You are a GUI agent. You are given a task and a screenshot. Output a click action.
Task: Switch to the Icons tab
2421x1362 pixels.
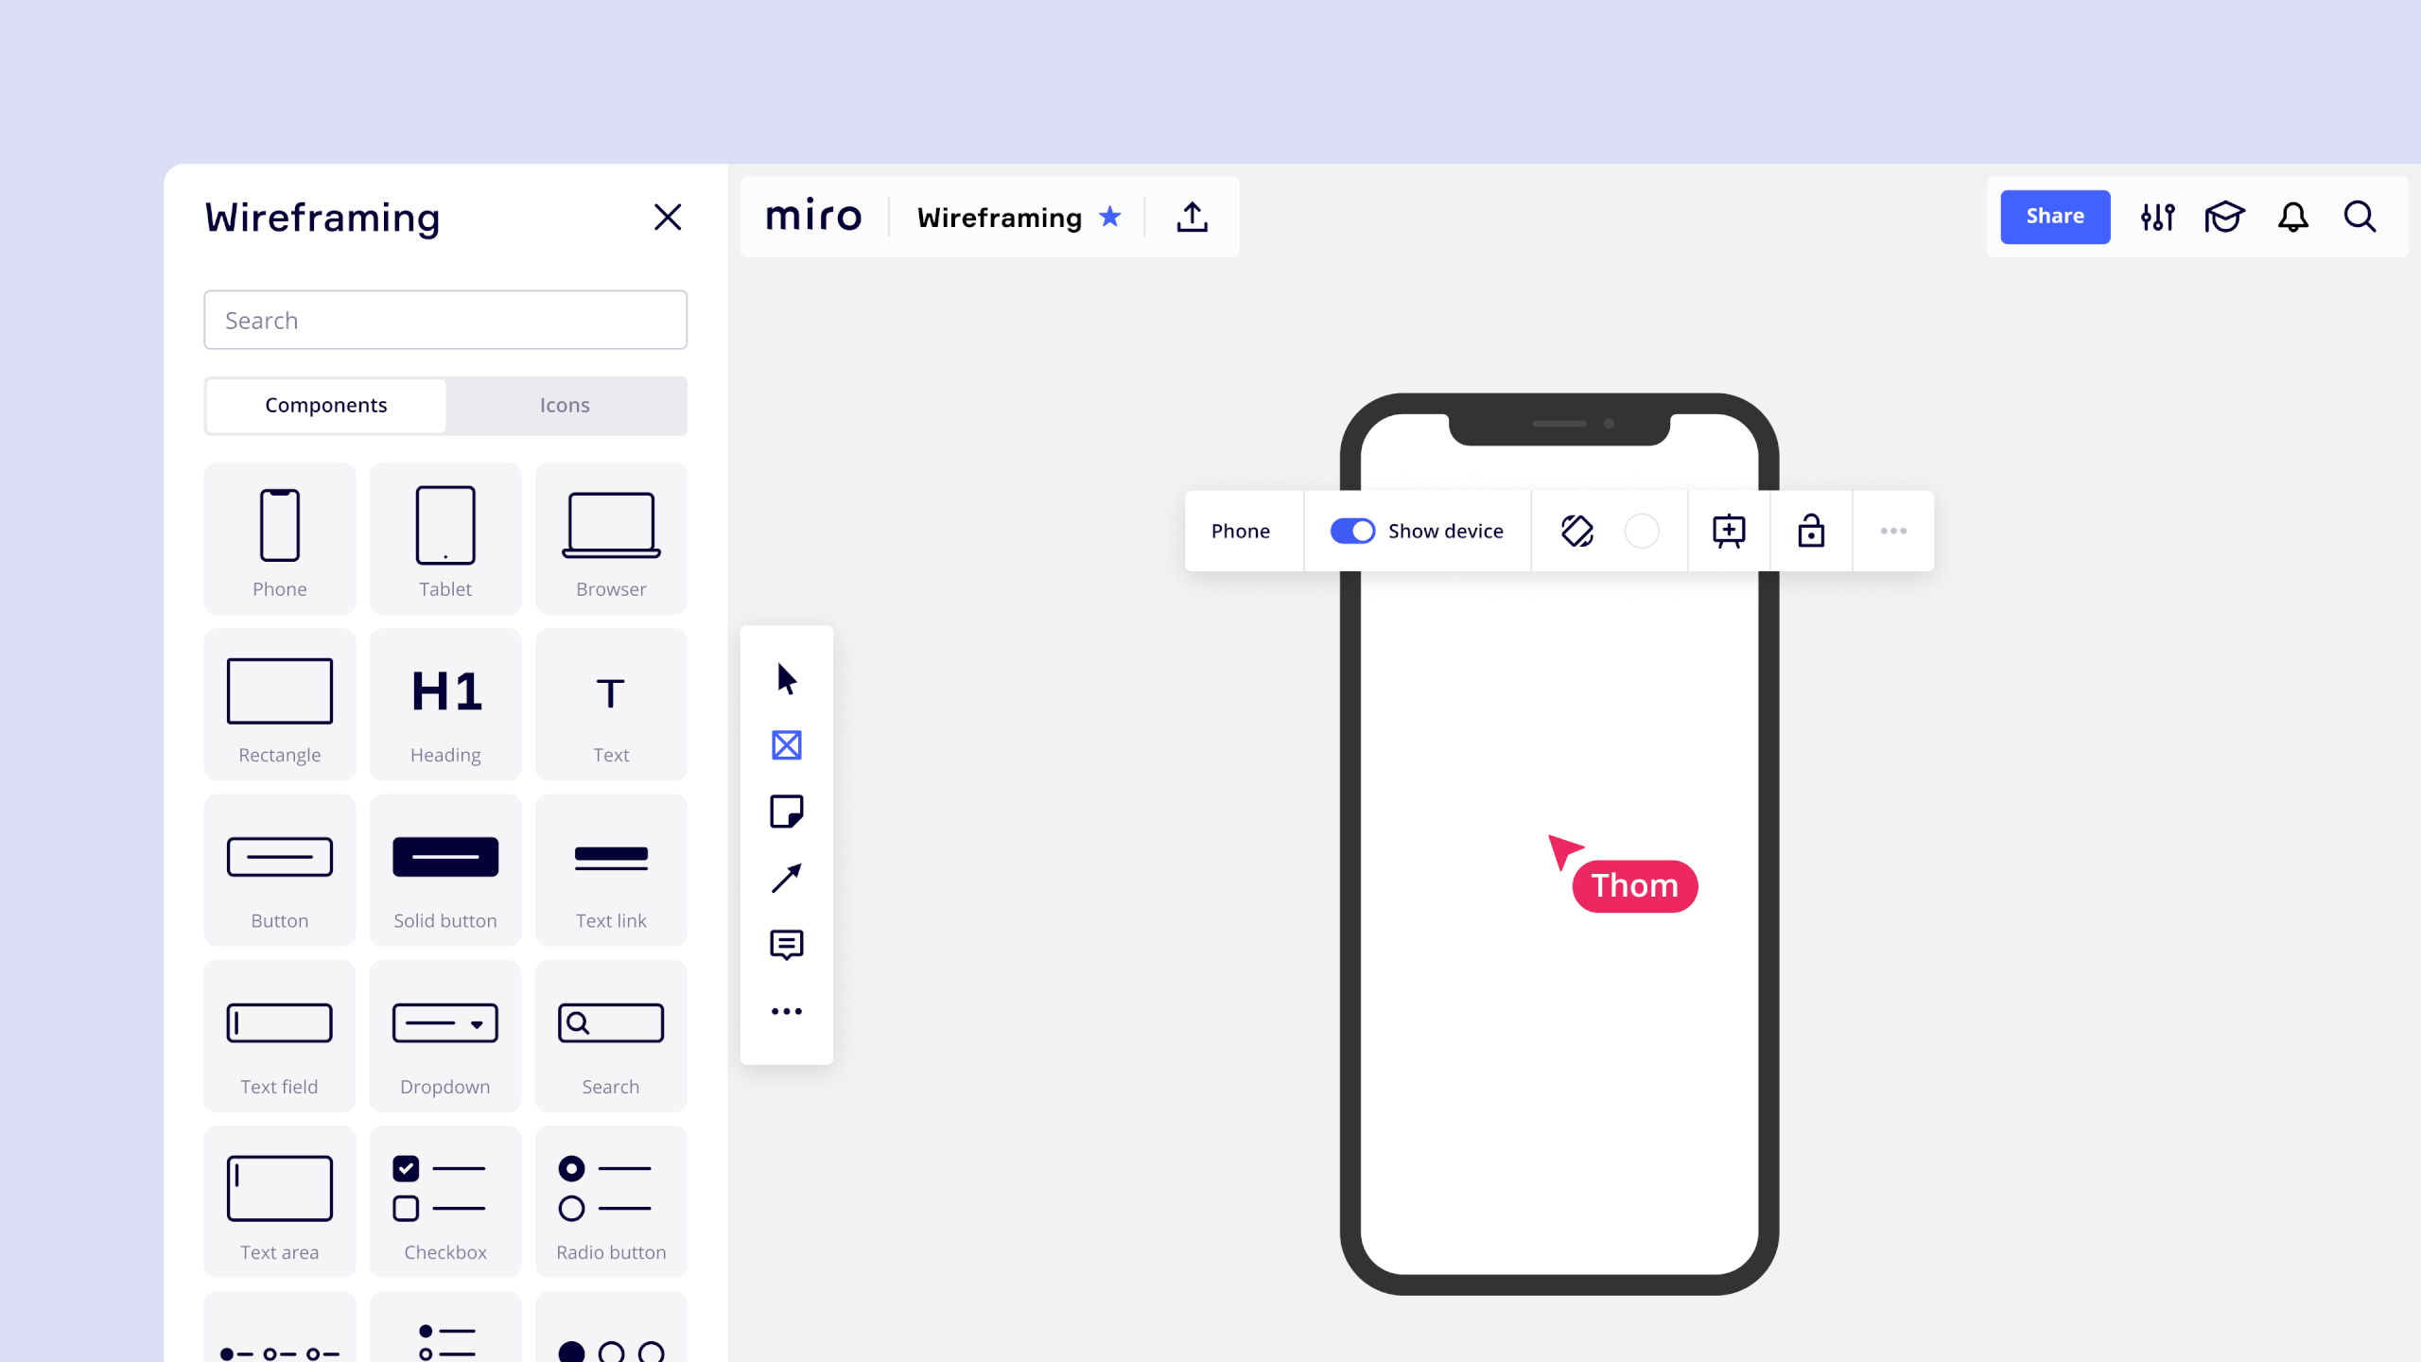coord(565,405)
